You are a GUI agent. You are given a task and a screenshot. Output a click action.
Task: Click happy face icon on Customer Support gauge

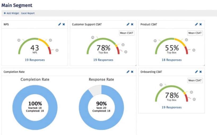click(x=93, y=37)
